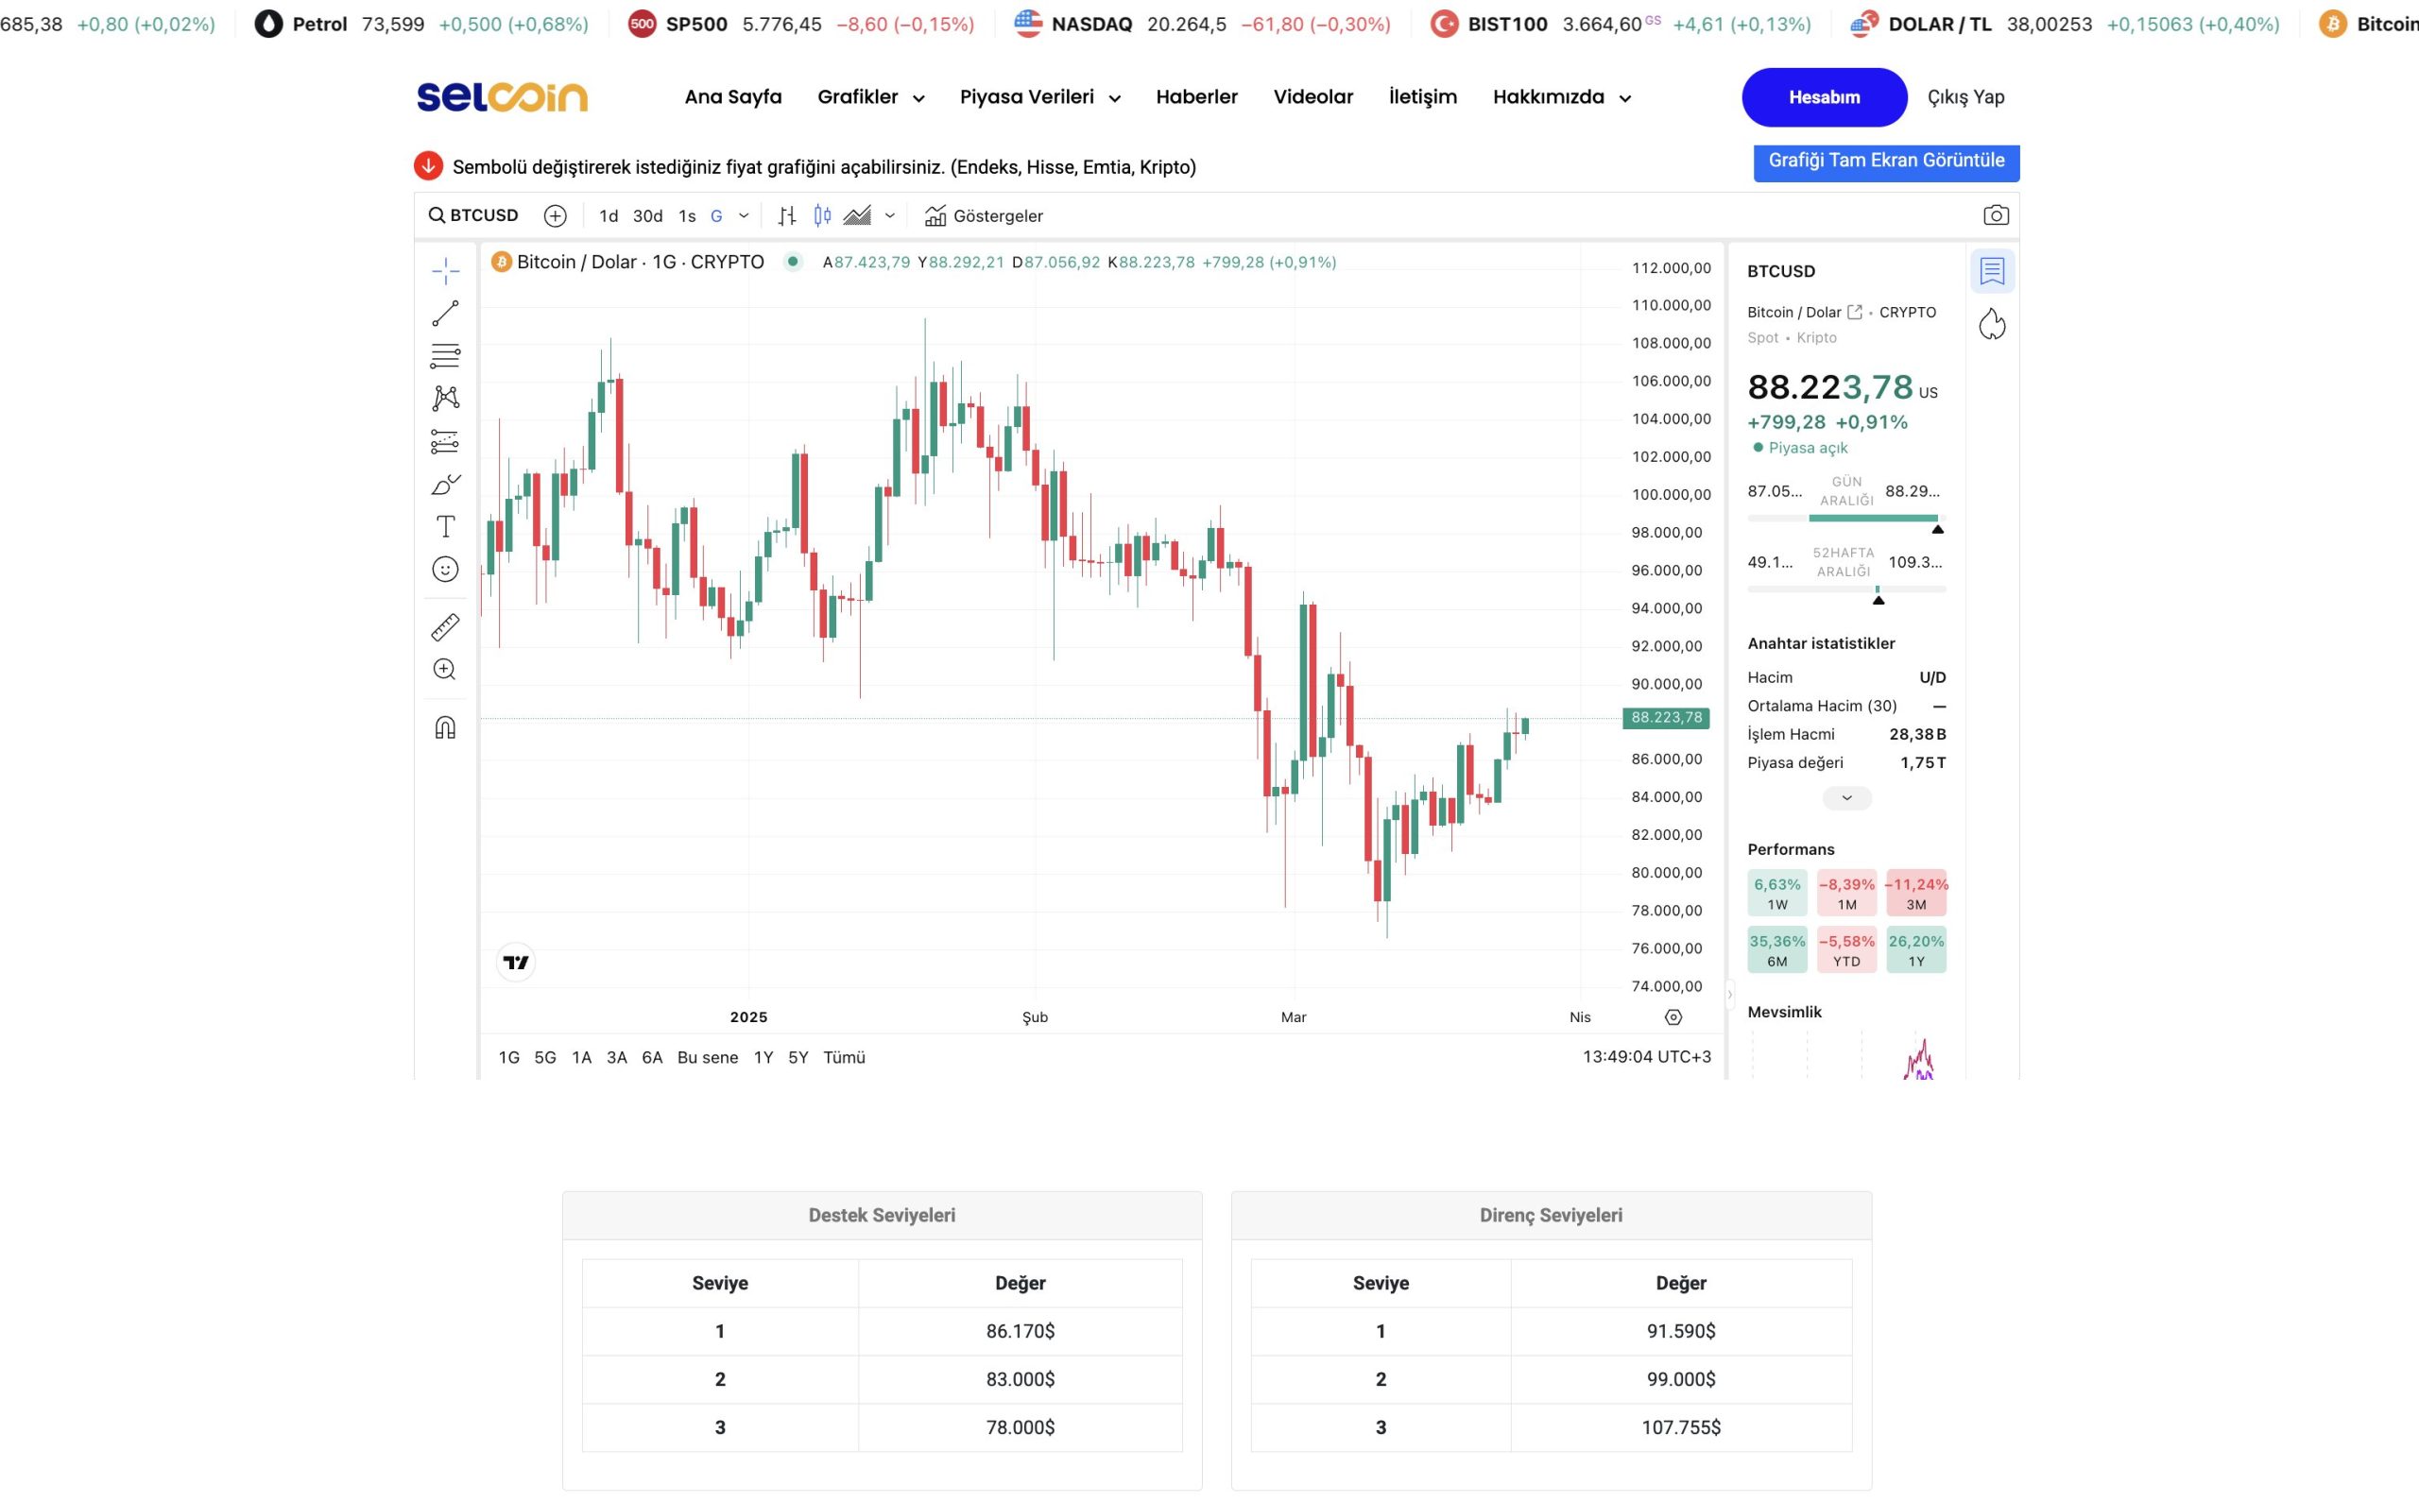Expand the Grafikler menu
This screenshot has height=1502, width=2419.
pyautogui.click(x=870, y=97)
